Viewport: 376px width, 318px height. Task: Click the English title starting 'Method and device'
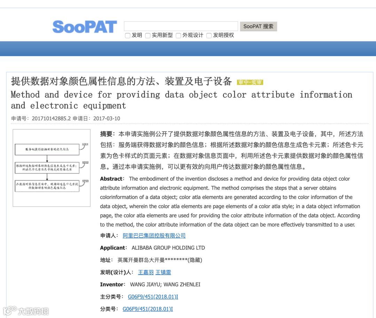pyautogui.click(x=181, y=100)
